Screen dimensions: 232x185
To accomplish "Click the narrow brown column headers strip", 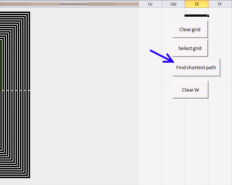I will click(69, 4).
